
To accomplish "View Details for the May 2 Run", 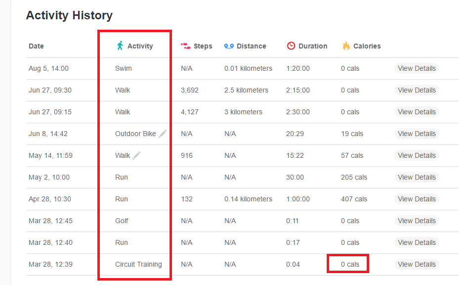I will tap(417, 177).
